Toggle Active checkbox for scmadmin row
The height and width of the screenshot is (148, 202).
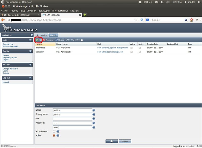[x=140, y=52]
